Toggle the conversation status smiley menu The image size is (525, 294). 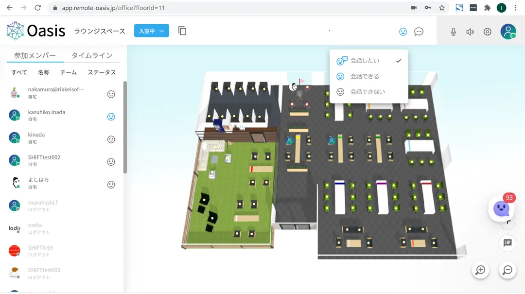coord(403,32)
